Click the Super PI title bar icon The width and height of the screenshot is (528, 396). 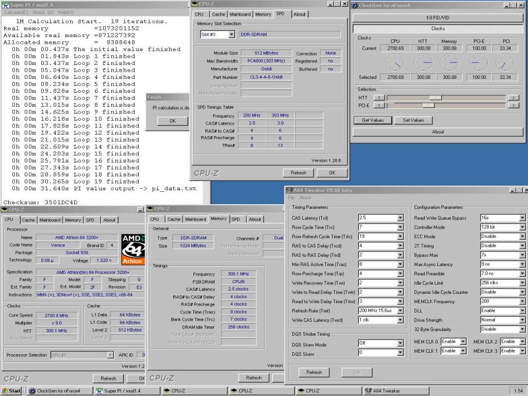point(5,5)
